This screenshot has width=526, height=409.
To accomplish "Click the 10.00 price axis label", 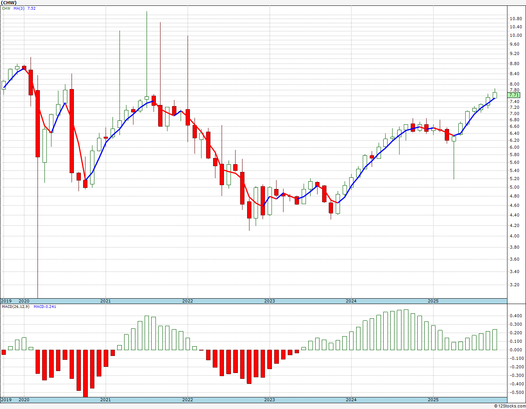I will pyautogui.click(x=515, y=35).
